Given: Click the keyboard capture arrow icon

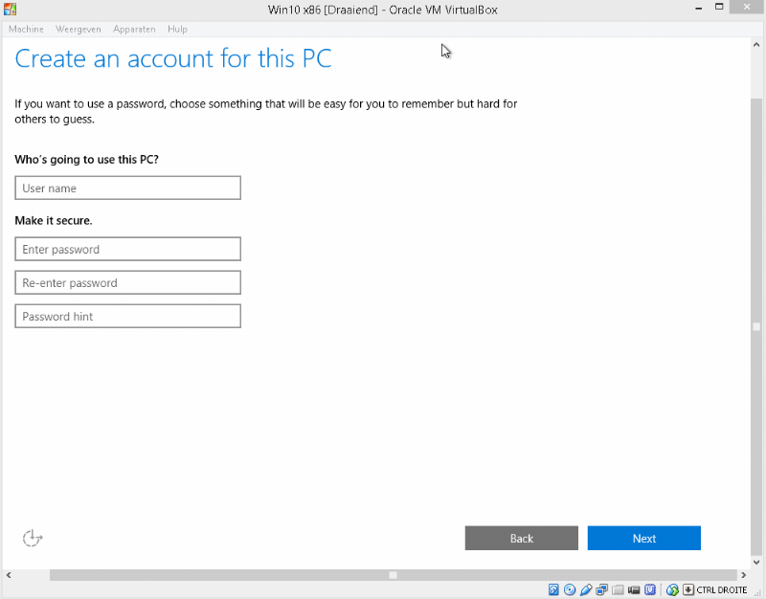Looking at the screenshot, I should click(x=688, y=589).
